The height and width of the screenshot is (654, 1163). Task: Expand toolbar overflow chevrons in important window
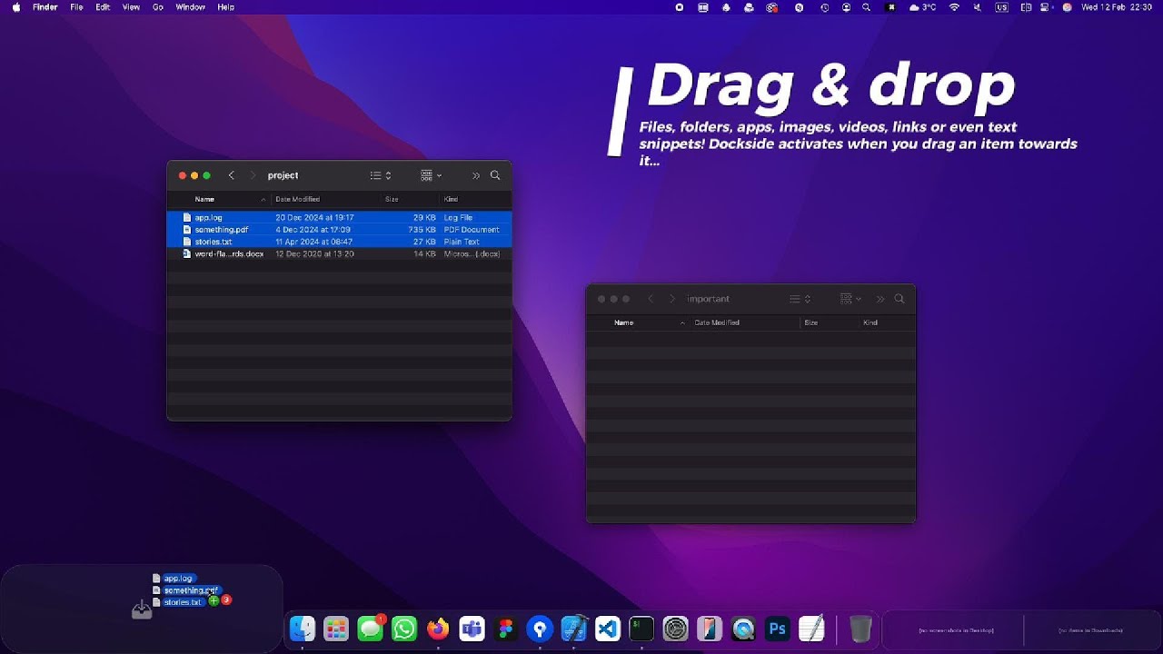tap(880, 299)
